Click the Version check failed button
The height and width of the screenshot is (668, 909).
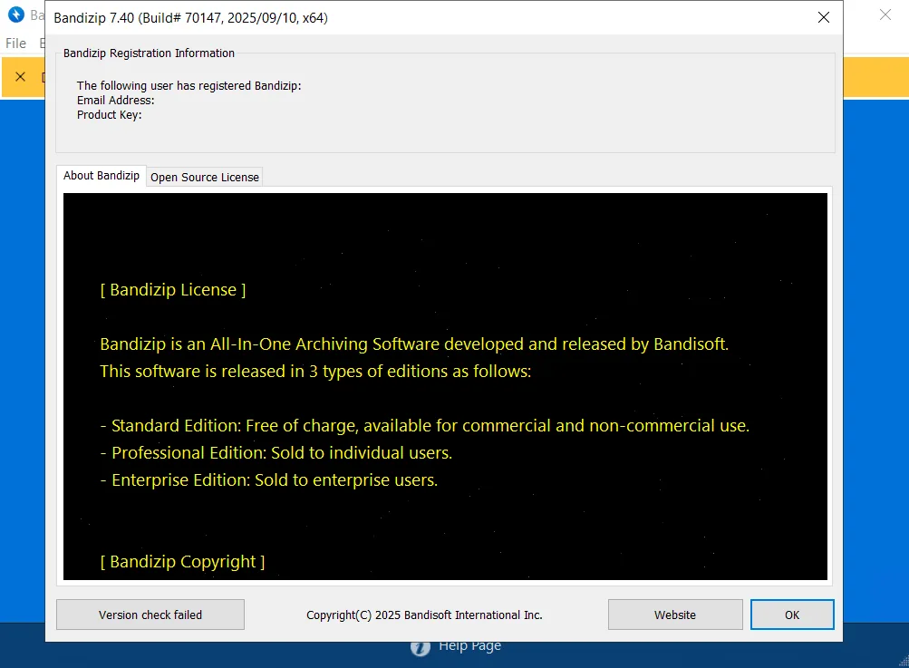[x=150, y=615]
